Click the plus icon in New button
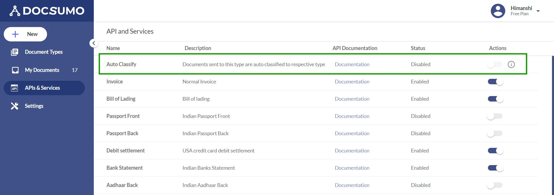The image size is (554, 195). coord(15,34)
